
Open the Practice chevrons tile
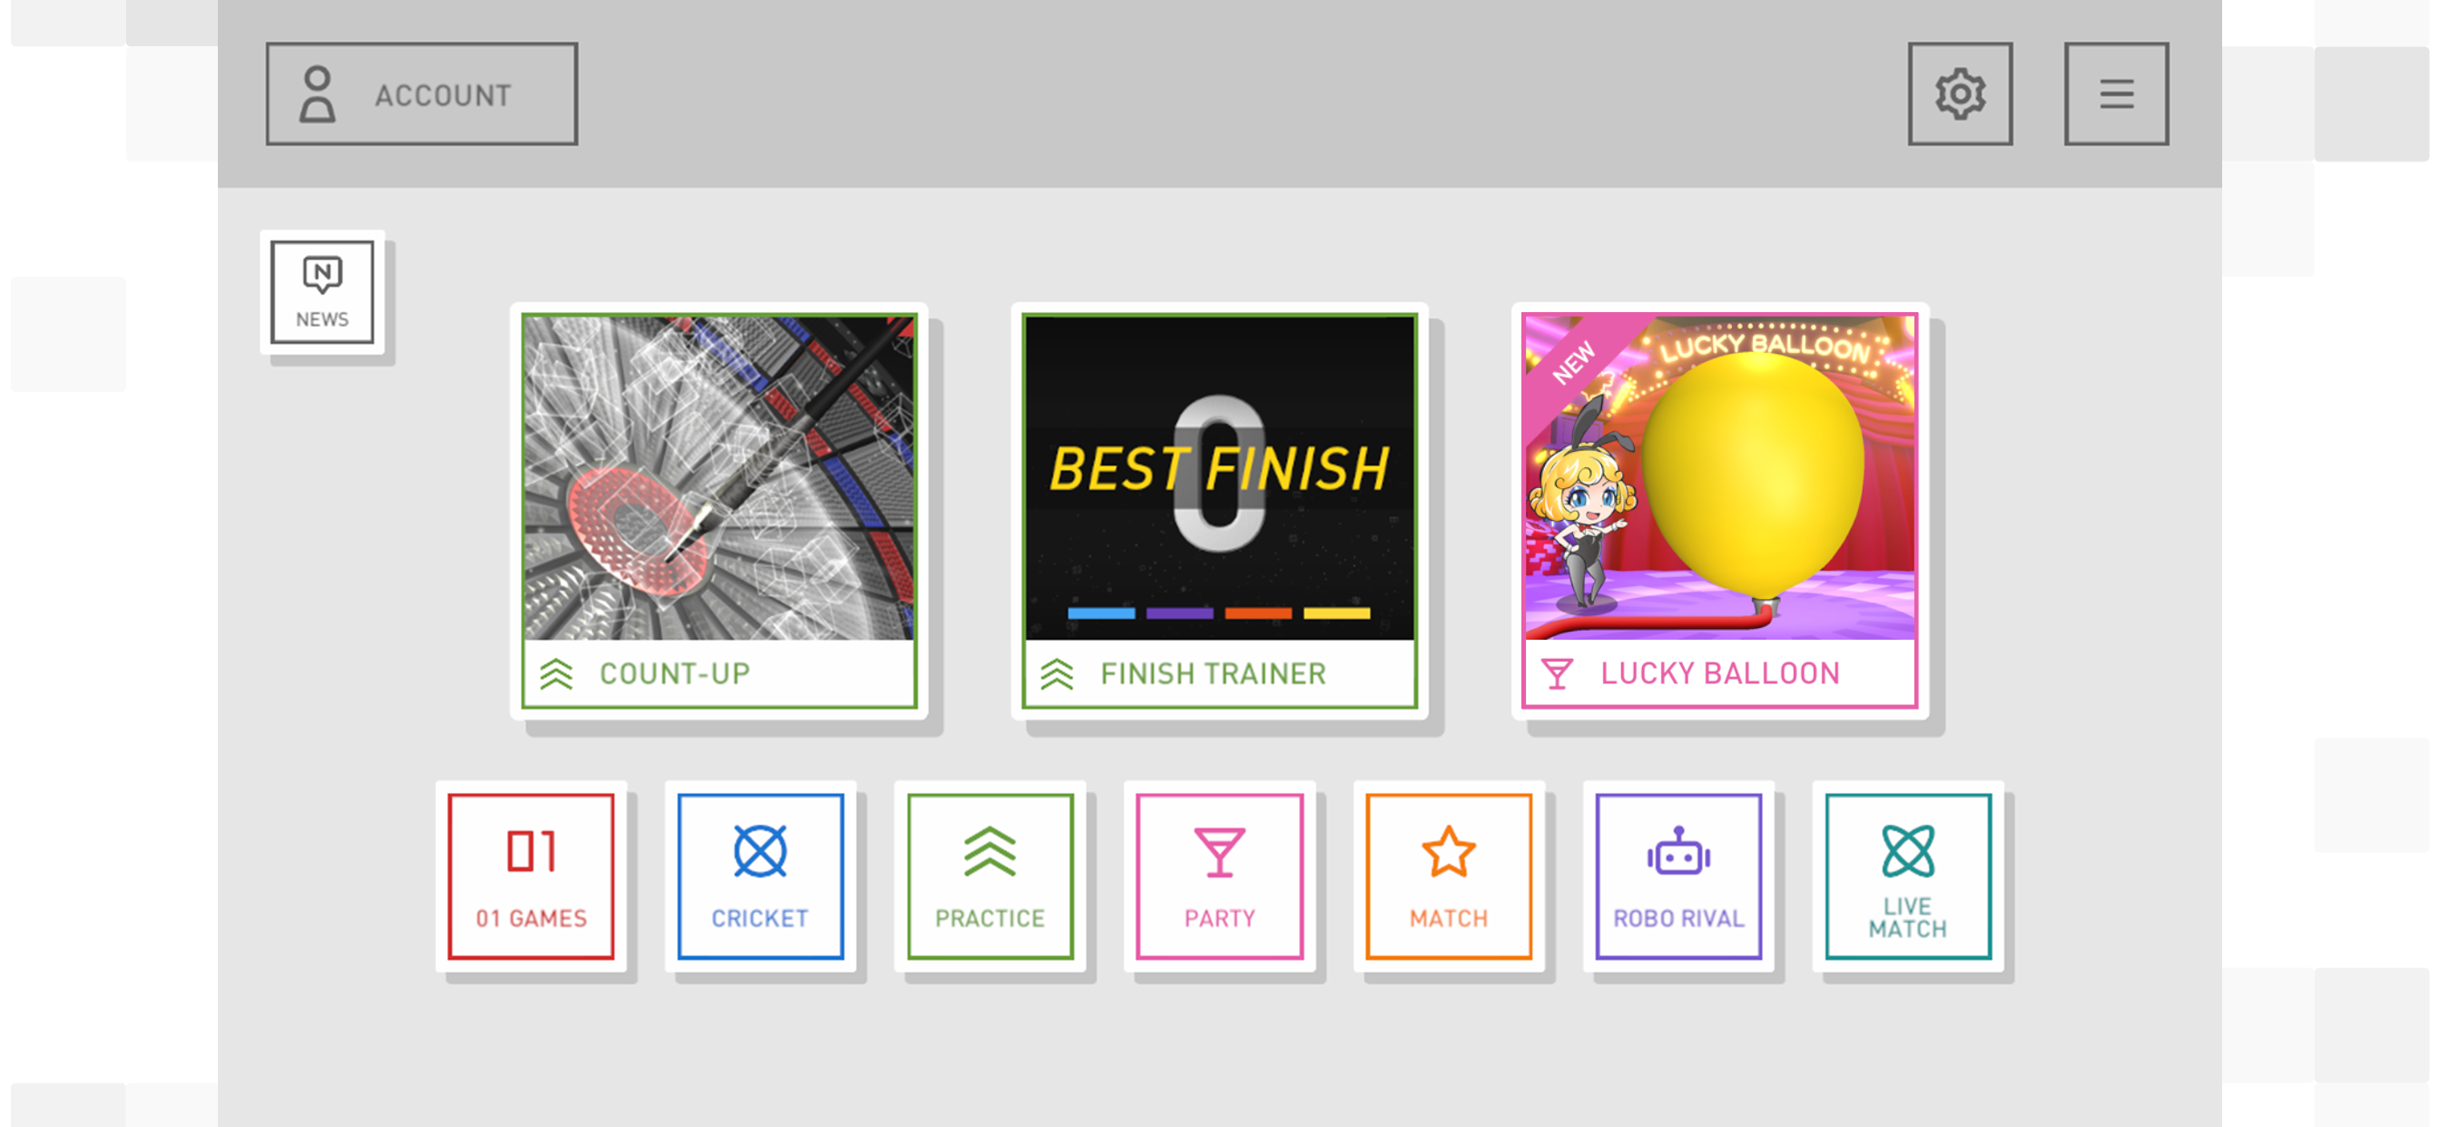pyautogui.click(x=989, y=876)
